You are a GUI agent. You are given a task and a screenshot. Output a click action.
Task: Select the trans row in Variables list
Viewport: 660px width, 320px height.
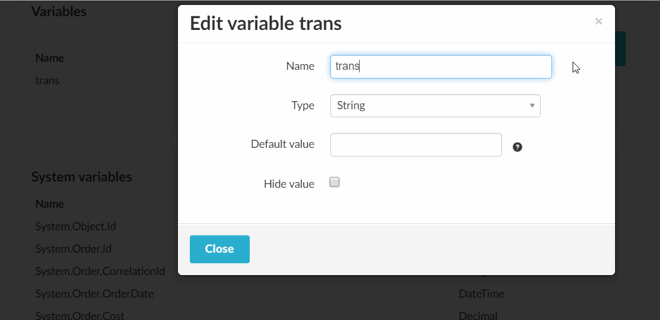(47, 80)
